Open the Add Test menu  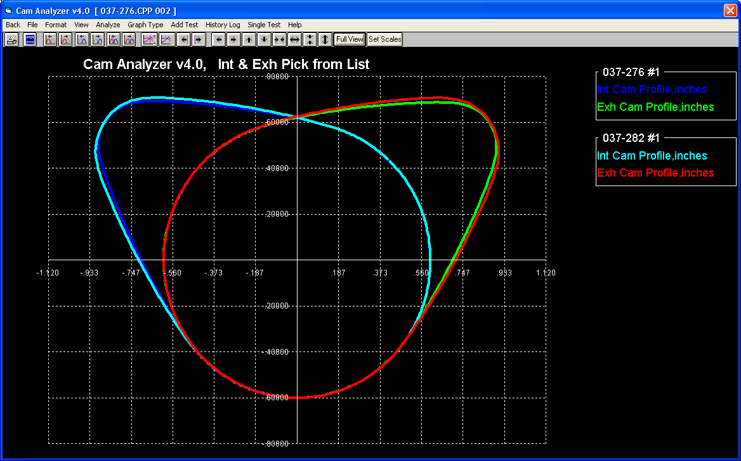tap(185, 25)
